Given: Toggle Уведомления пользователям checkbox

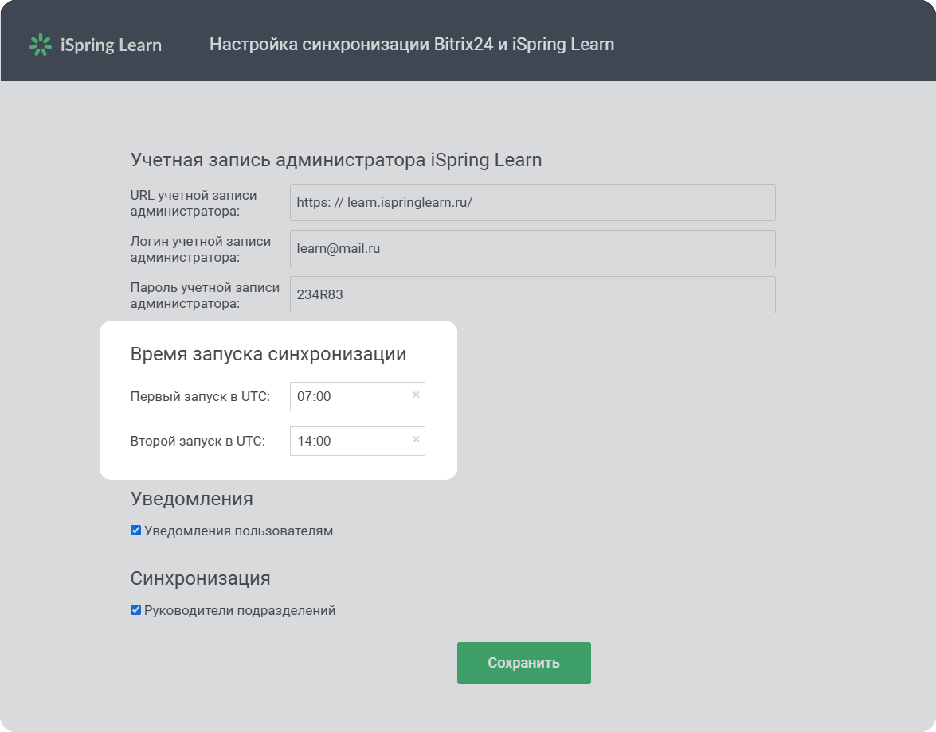Looking at the screenshot, I should [135, 531].
